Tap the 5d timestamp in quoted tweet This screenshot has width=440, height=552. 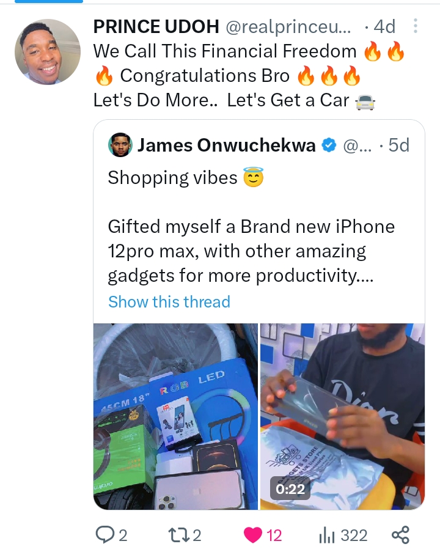coord(398,145)
